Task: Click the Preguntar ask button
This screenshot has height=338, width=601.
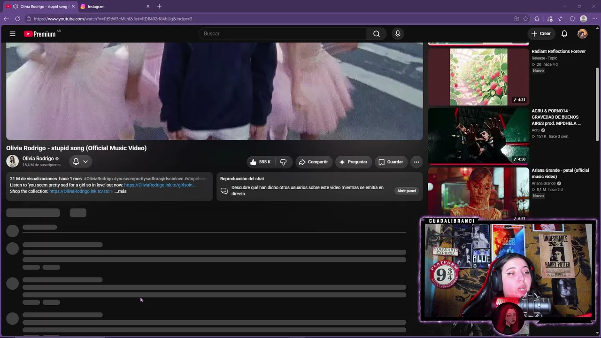Action: [353, 162]
